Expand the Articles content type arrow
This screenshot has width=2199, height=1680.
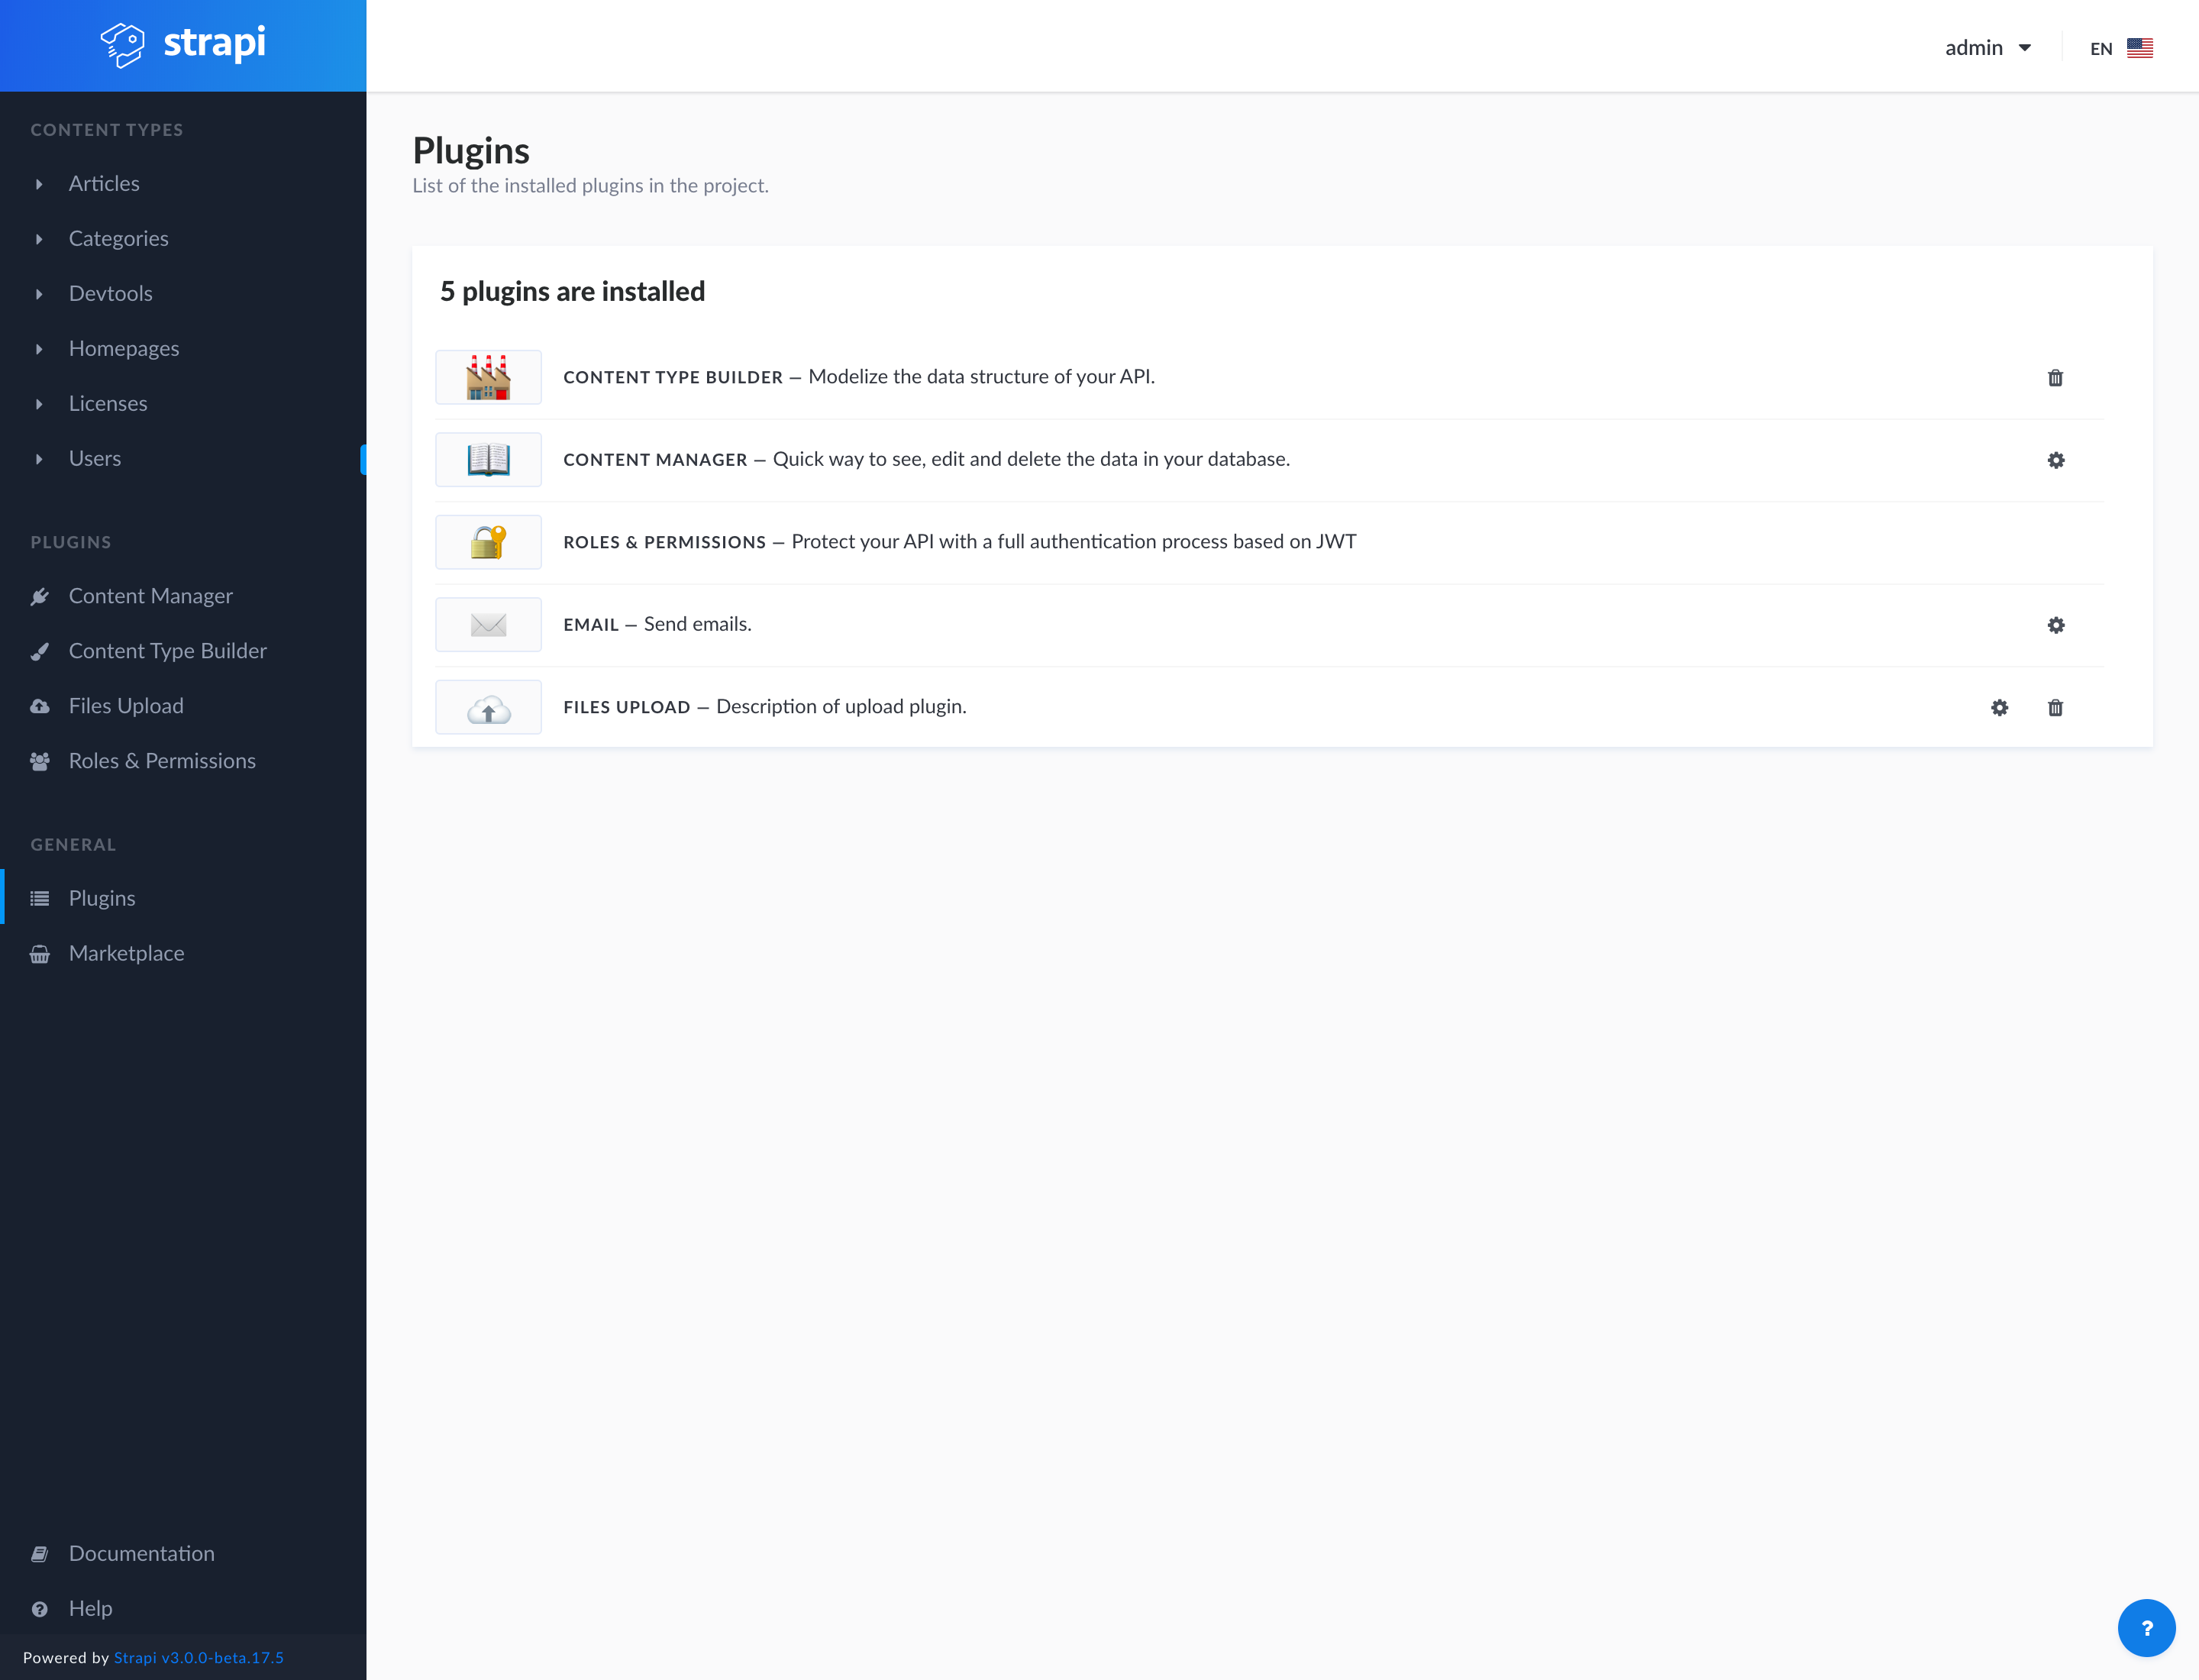(39, 184)
